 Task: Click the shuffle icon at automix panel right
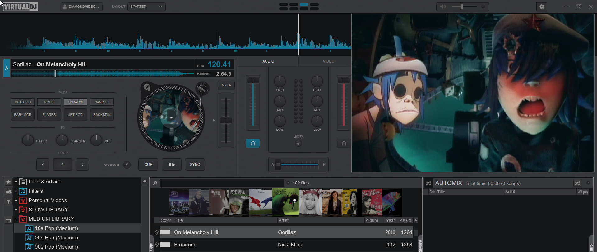[577, 183]
